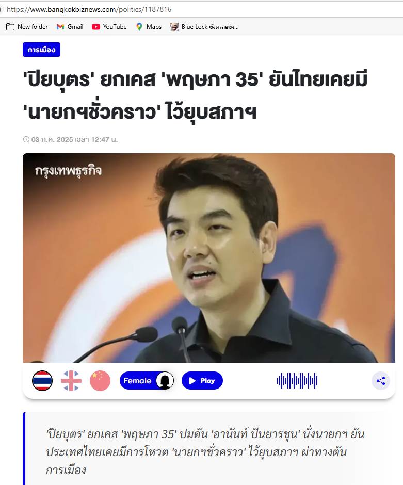
Task: Click the article headline about ปิยบุตร
Action: [195, 95]
